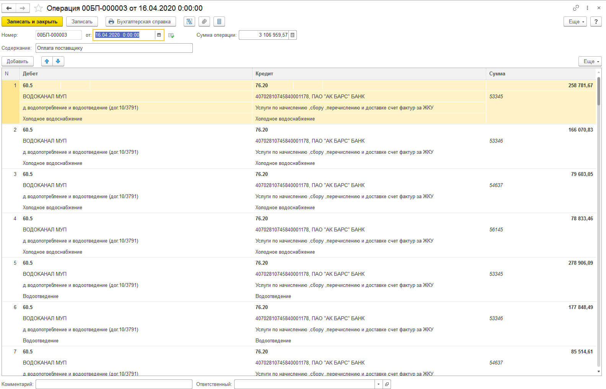Click the Бухгалтерская справка print button
Image resolution: width=606 pixels, height=389 pixels.
[x=140, y=22]
